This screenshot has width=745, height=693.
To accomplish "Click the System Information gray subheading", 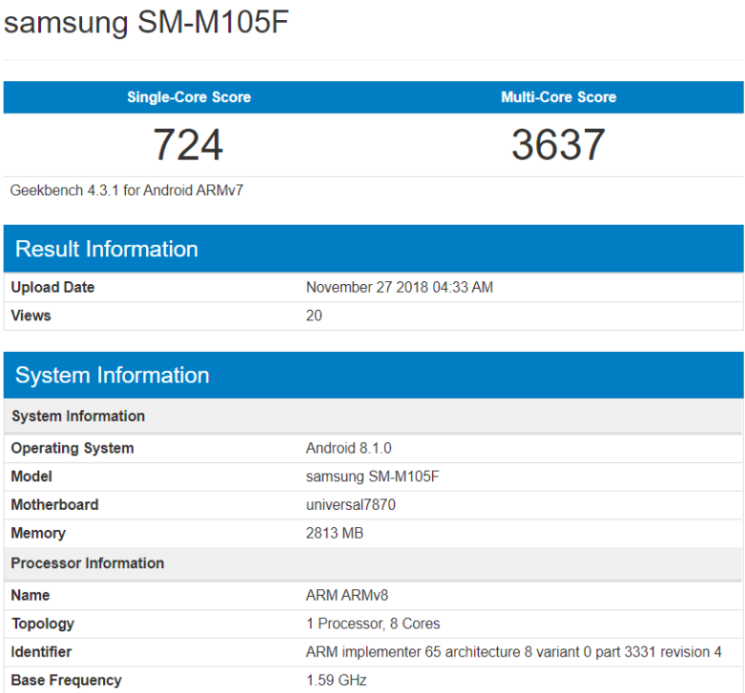I will (x=78, y=416).
